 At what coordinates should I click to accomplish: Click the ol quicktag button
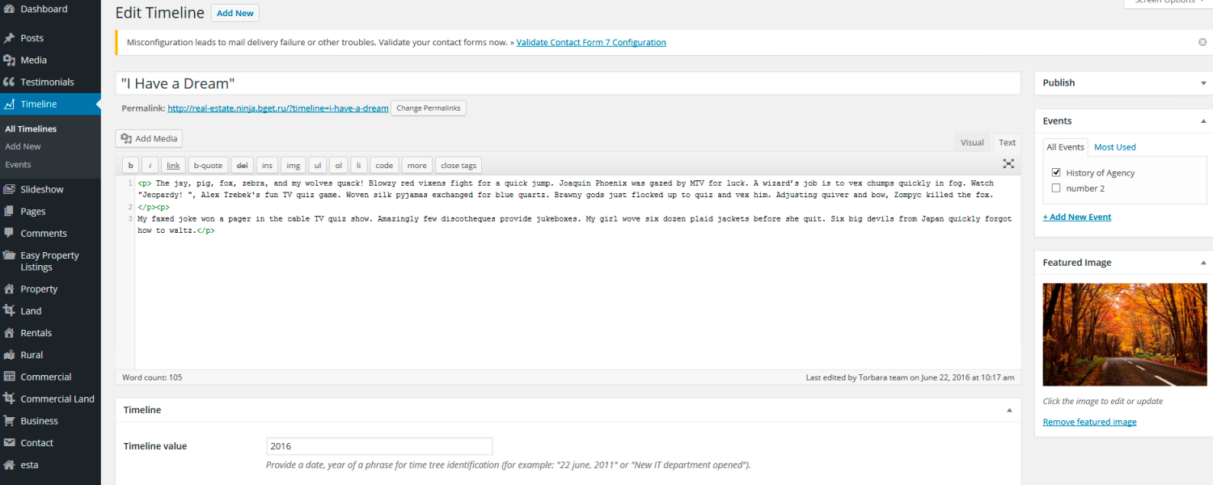click(339, 165)
